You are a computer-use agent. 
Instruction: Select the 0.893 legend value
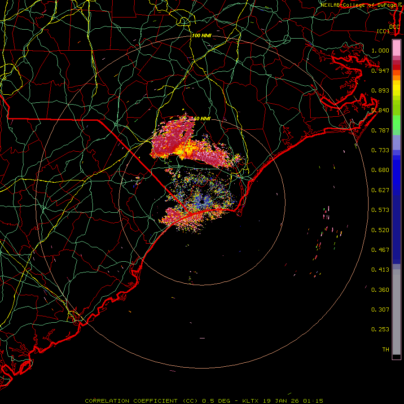click(380, 90)
